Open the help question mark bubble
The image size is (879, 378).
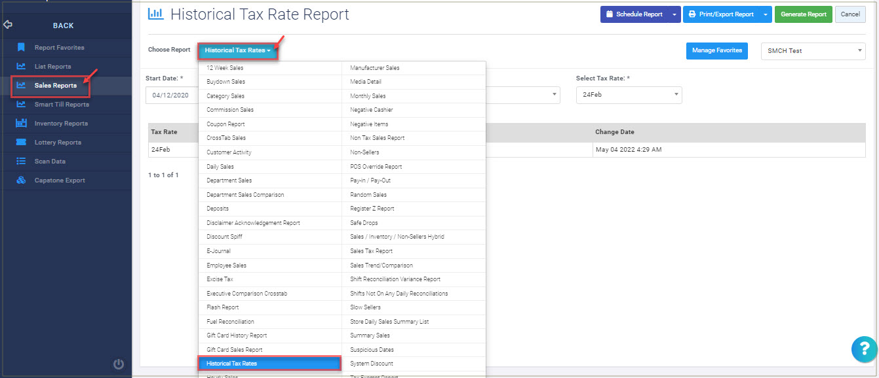point(864,349)
